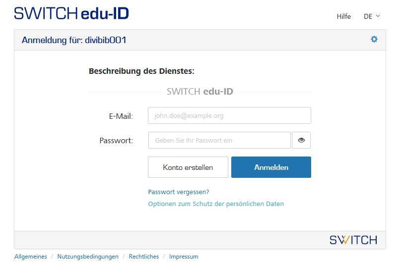The height and width of the screenshot is (266, 400).
Task: Focus the Passwort input field
Action: tap(219, 140)
